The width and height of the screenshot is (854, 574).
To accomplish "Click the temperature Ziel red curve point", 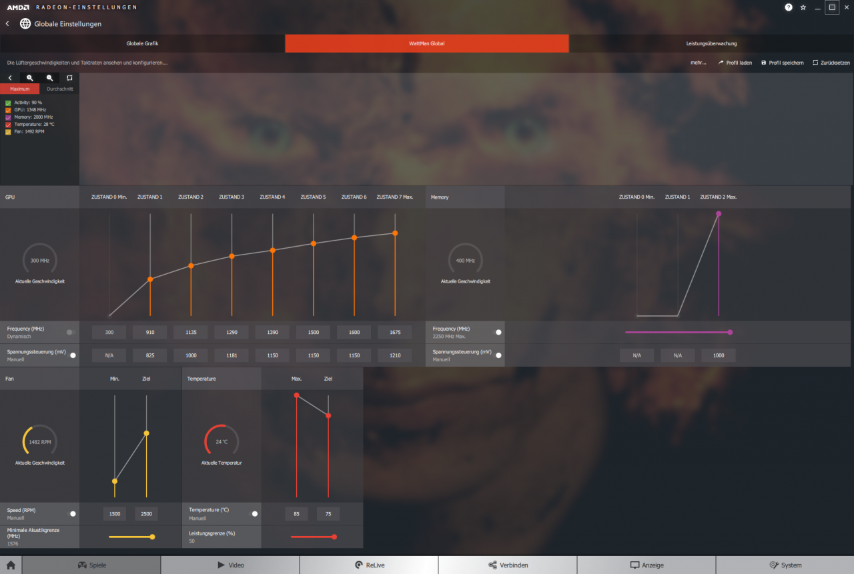I will tap(328, 415).
